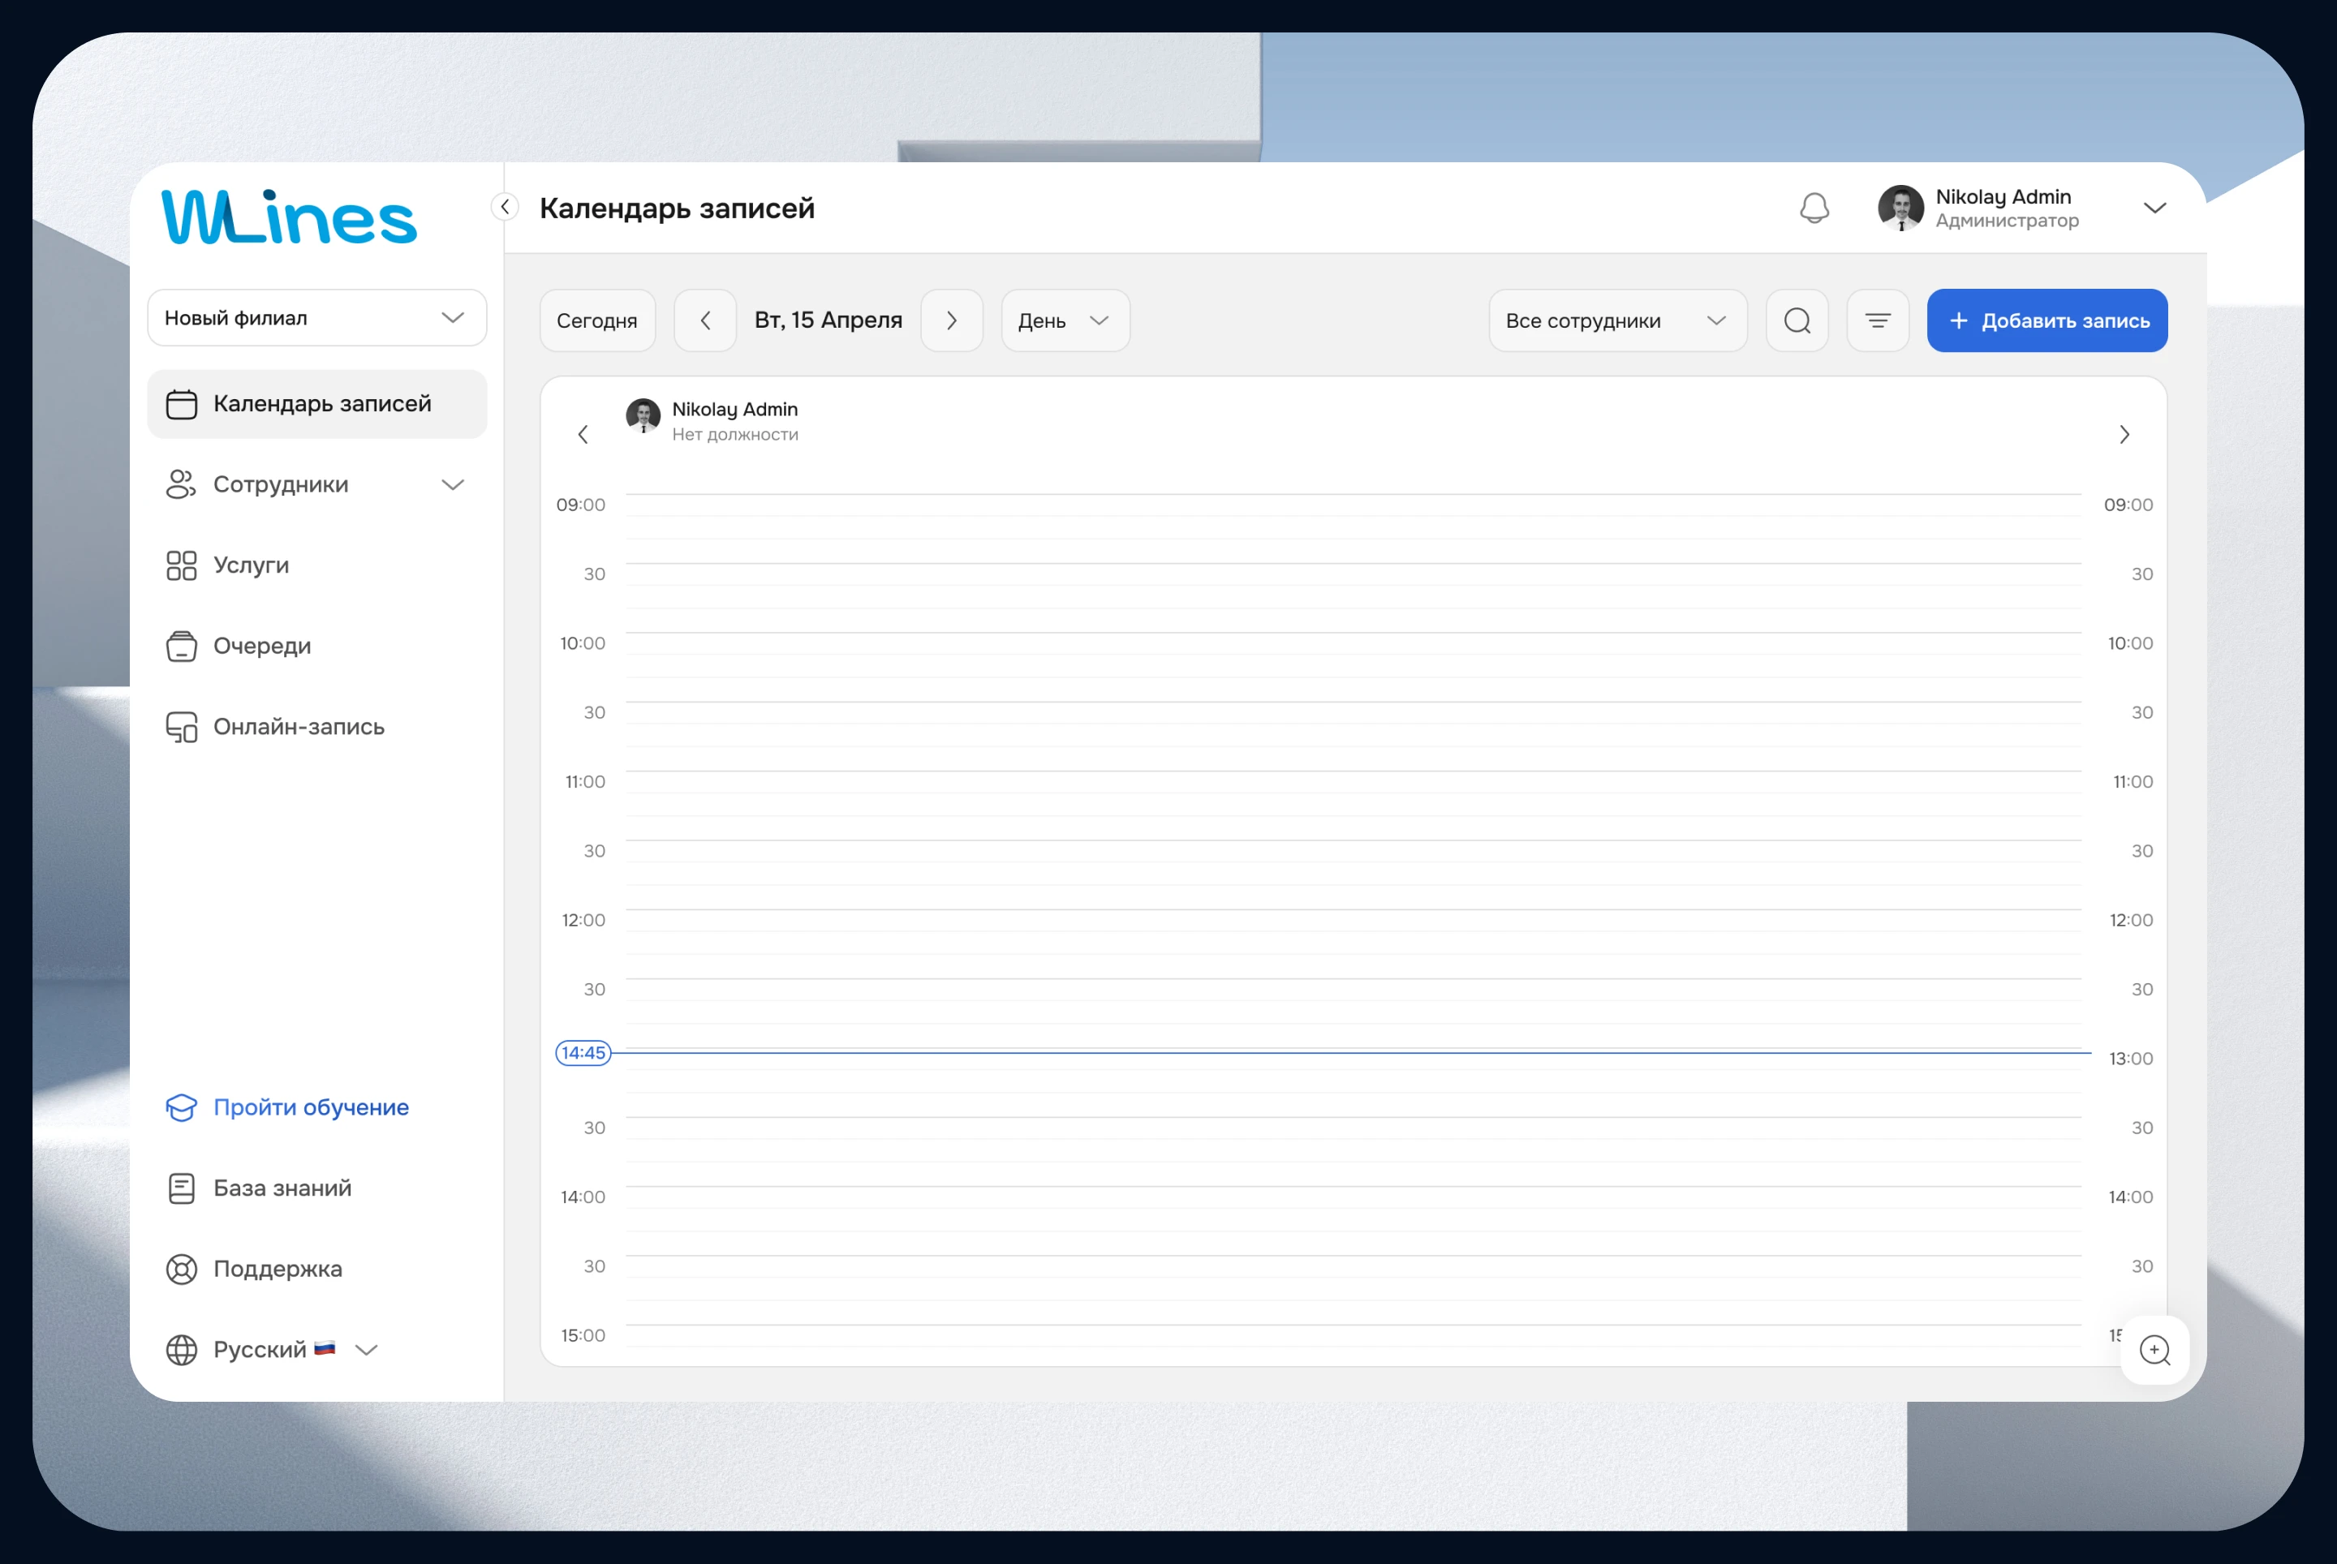This screenshot has width=2337, height=1564.
Task: Click the notification bell icon
Action: click(x=1814, y=208)
